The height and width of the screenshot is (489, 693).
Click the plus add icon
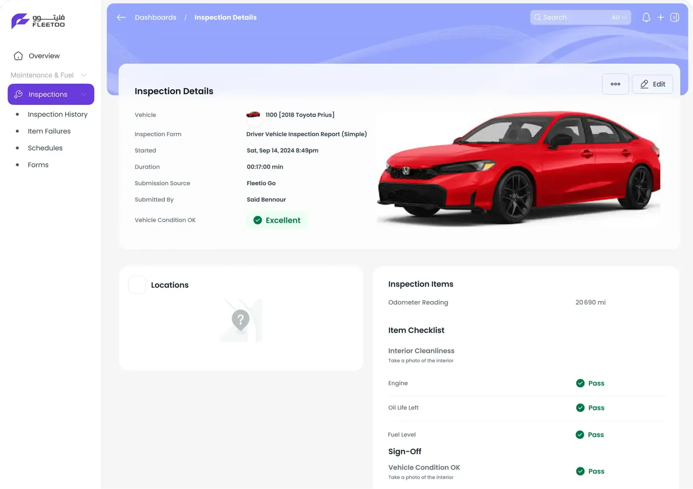pos(661,17)
